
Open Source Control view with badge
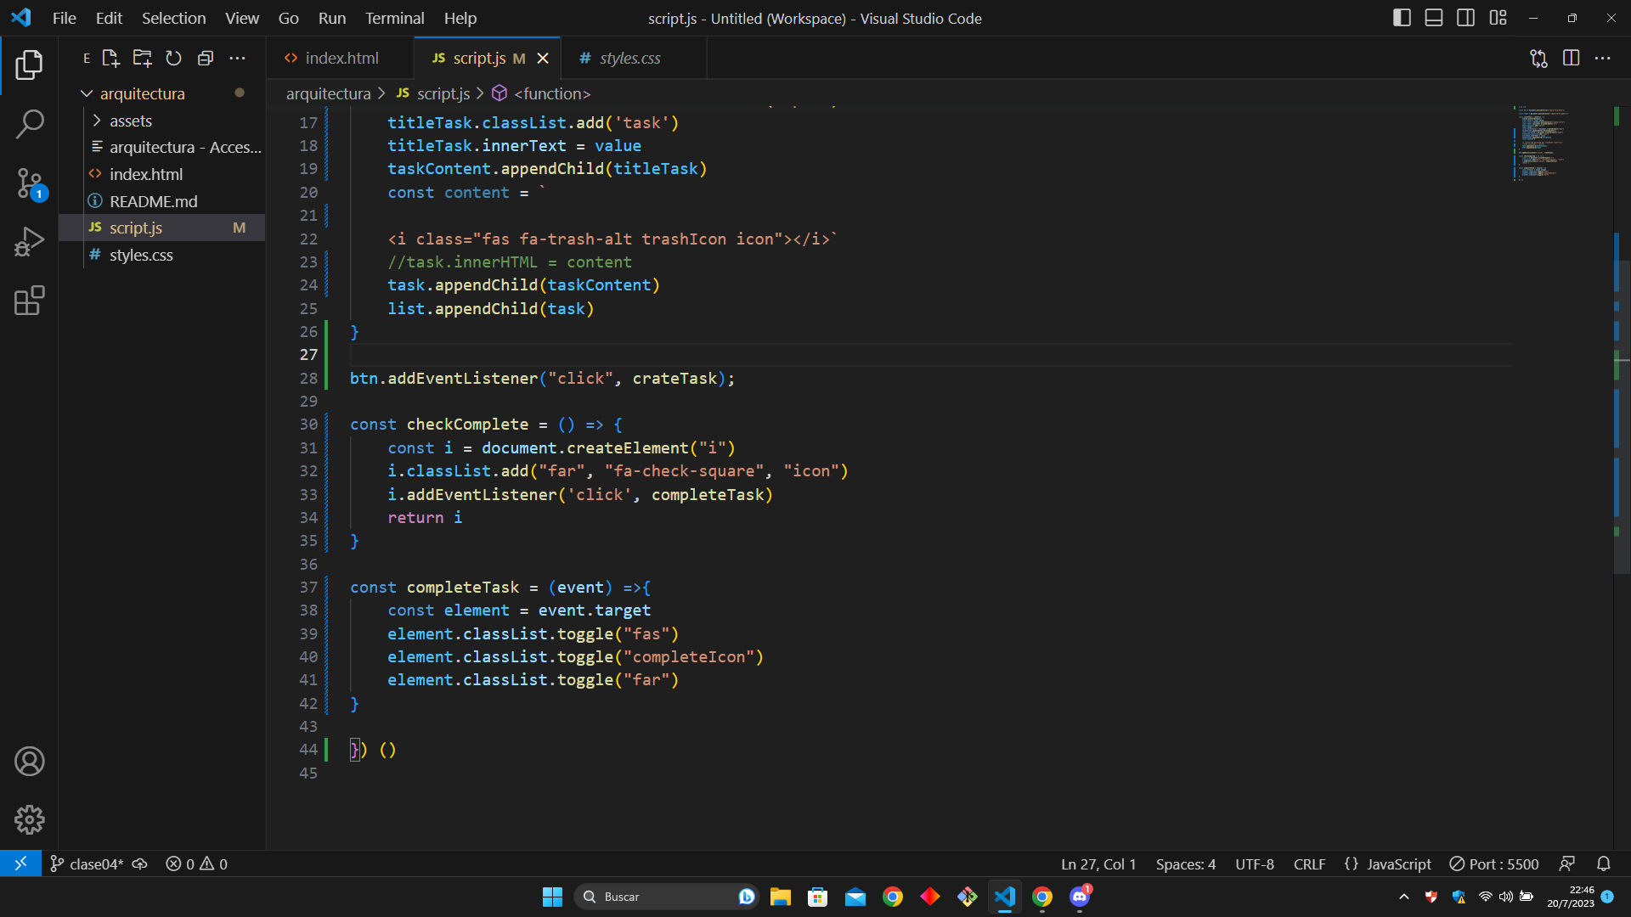29,183
